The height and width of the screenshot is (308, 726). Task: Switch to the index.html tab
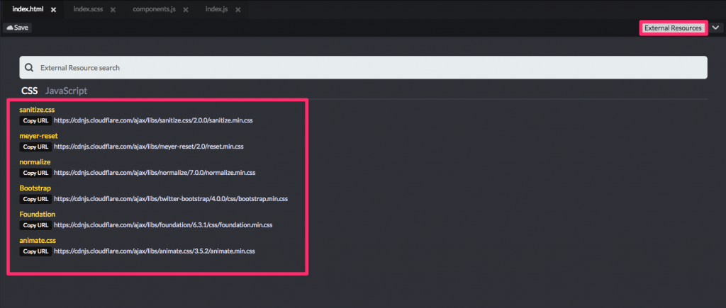tap(28, 9)
